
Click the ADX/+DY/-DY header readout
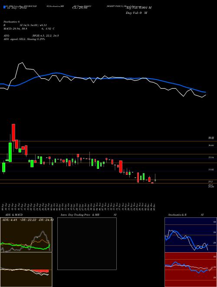27,220
